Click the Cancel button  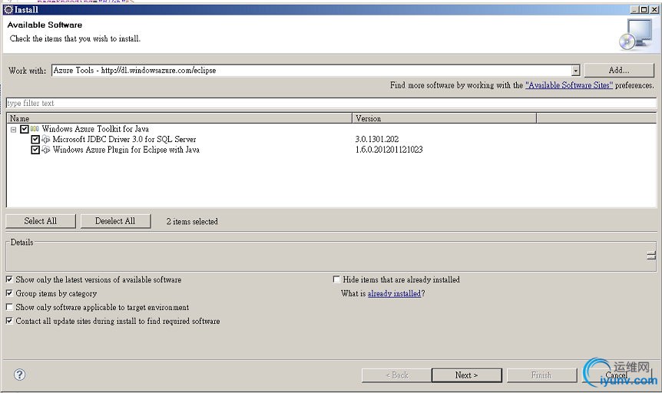[x=617, y=375]
